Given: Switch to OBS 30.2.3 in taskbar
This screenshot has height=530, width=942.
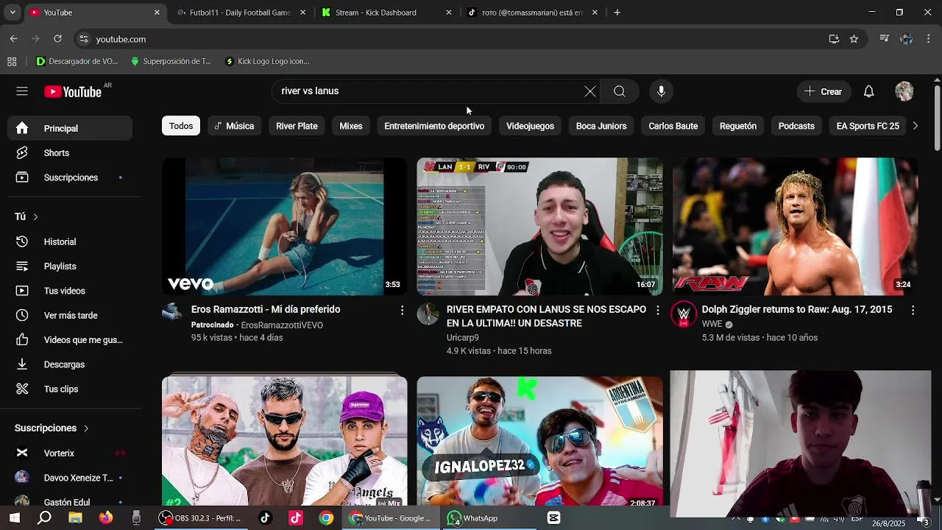Looking at the screenshot, I should [200, 518].
